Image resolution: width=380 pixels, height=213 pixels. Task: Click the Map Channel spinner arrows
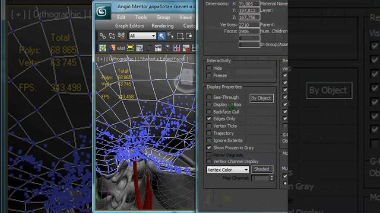271,178
